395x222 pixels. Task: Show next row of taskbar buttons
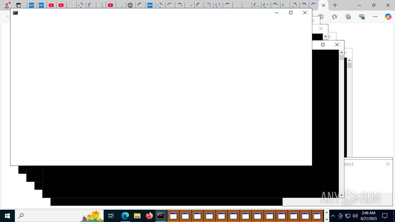(326, 219)
